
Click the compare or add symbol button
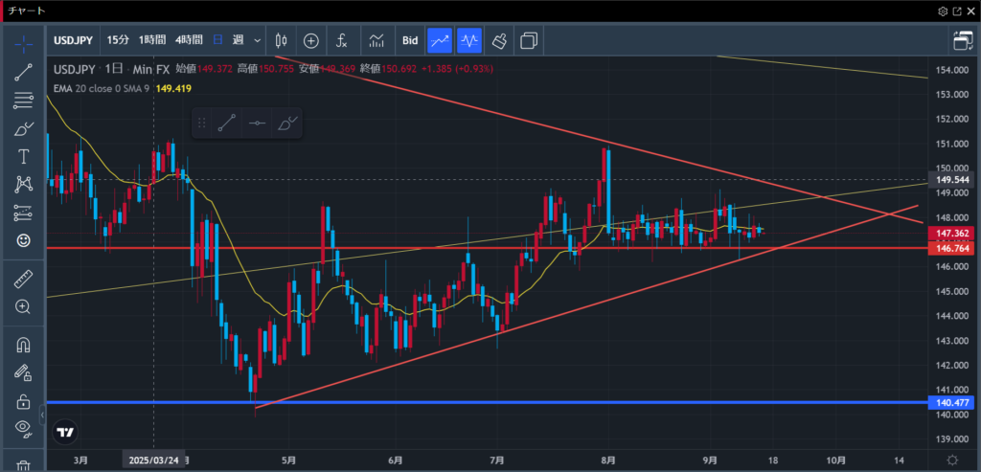[x=311, y=40]
